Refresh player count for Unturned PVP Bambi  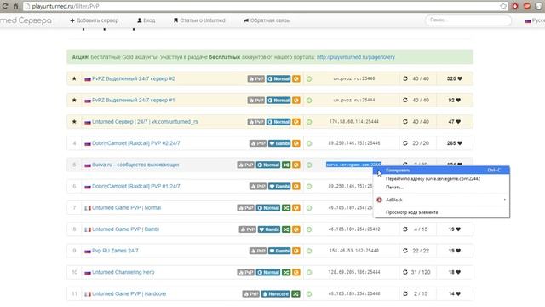pyautogui.click(x=405, y=229)
